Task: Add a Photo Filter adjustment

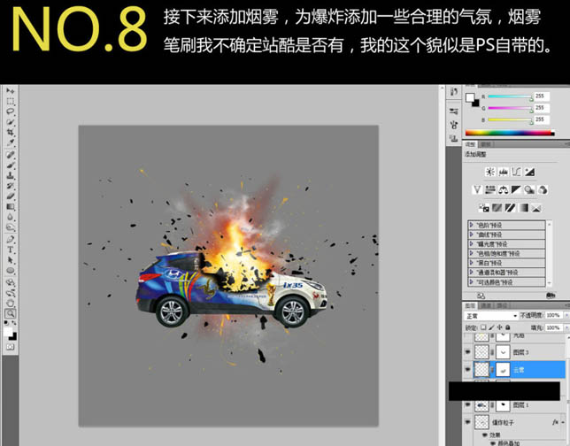Action: pos(529,189)
